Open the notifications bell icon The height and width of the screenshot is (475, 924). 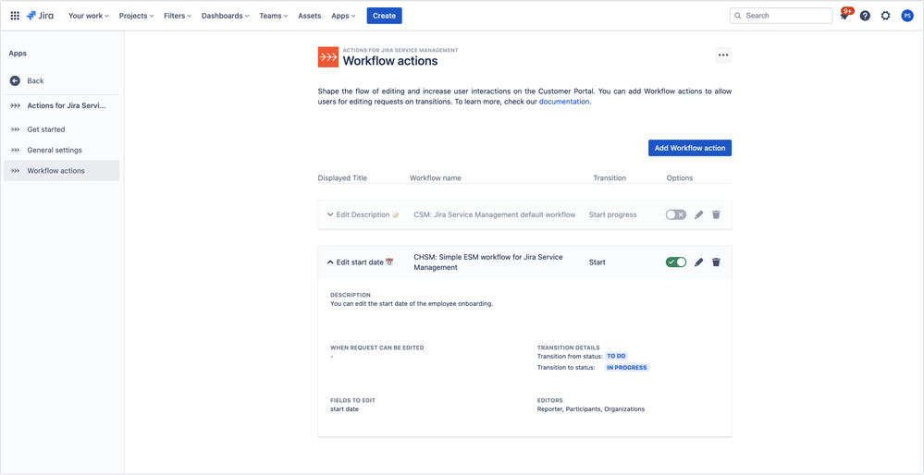[x=844, y=16]
